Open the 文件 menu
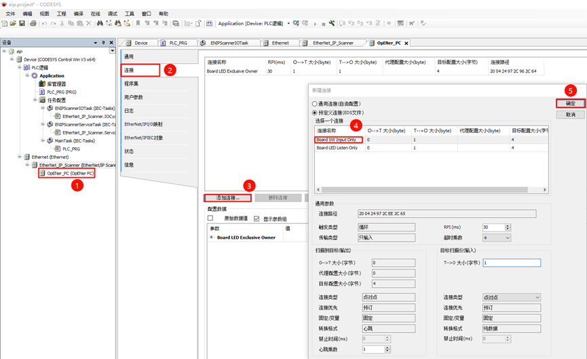Viewport: 587px width, 359px height. (10, 14)
